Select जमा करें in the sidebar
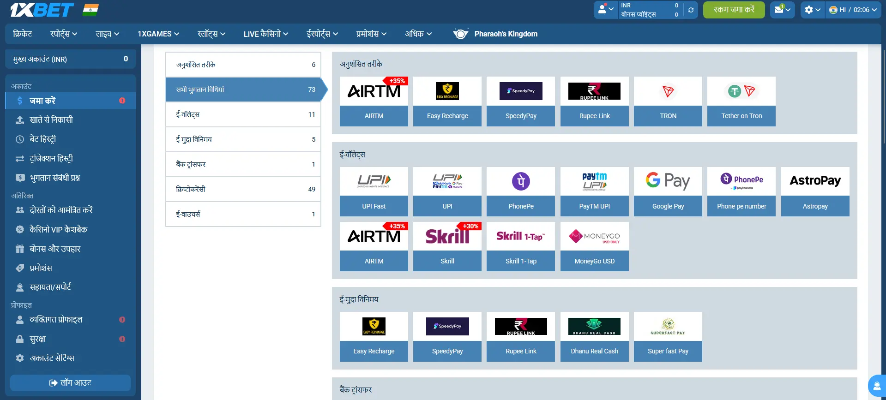 70,101
